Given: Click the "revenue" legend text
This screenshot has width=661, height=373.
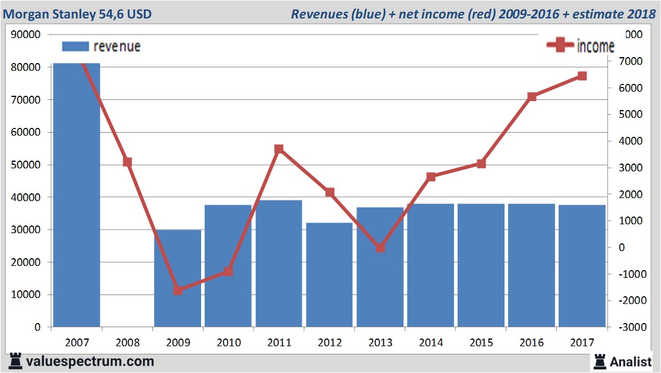Looking at the screenshot, I should tap(117, 46).
